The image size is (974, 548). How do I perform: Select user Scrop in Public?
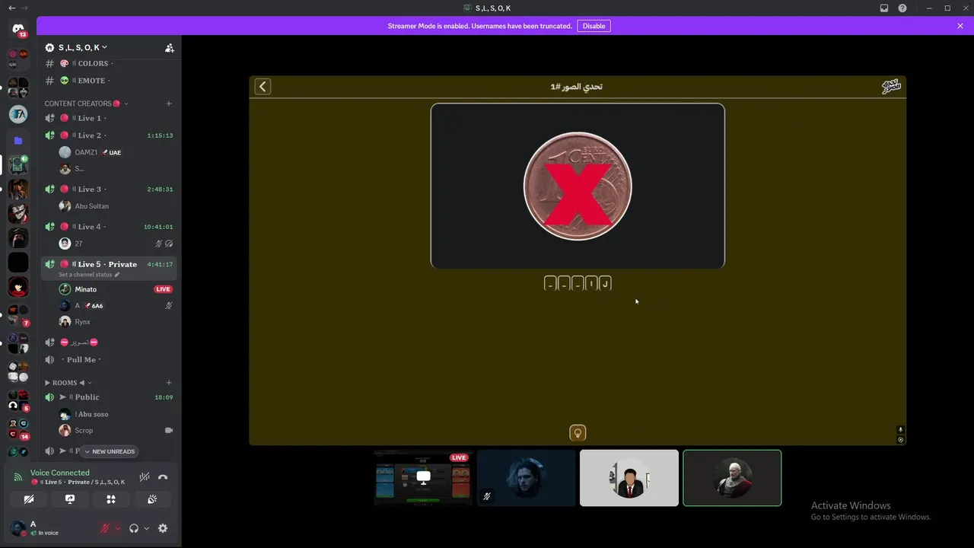(x=109, y=431)
